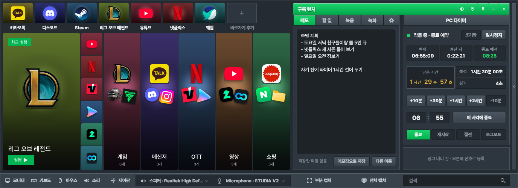Select 로그오프 as the timer action
Image resolution: width=518 pixels, height=188 pixels.
(493, 135)
